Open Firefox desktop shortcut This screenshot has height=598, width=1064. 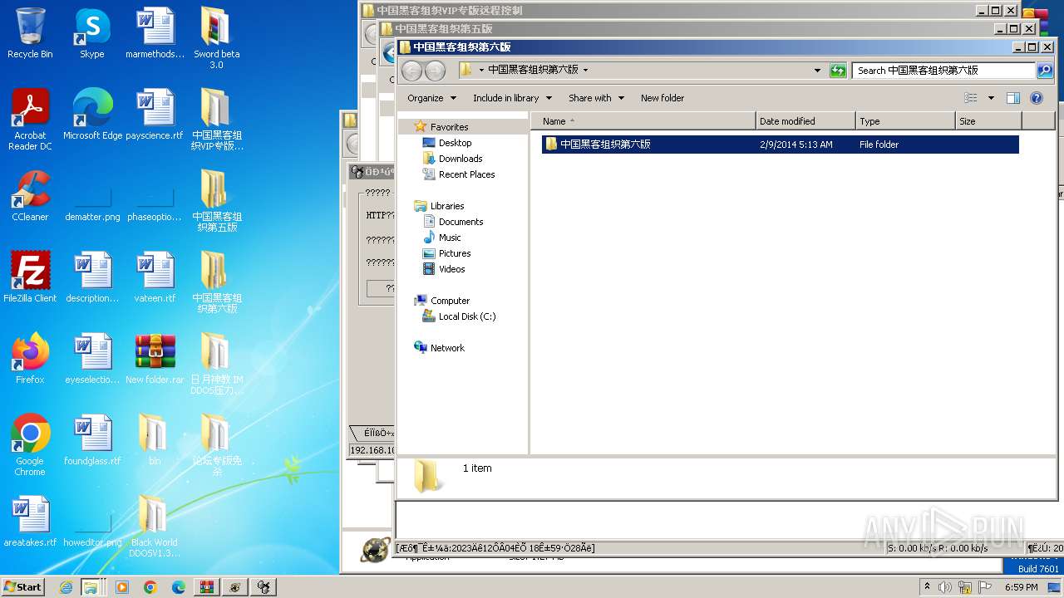(30, 359)
